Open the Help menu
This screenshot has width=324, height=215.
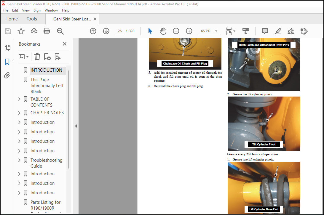point(66,10)
